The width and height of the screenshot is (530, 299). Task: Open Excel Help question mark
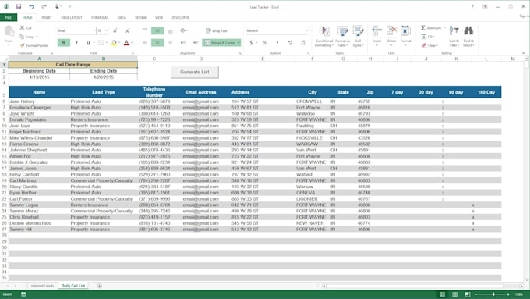tap(472, 6)
